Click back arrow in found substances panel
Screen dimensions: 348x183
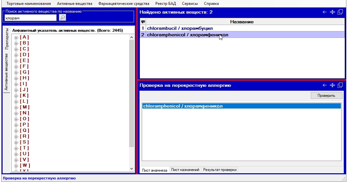[325, 12]
